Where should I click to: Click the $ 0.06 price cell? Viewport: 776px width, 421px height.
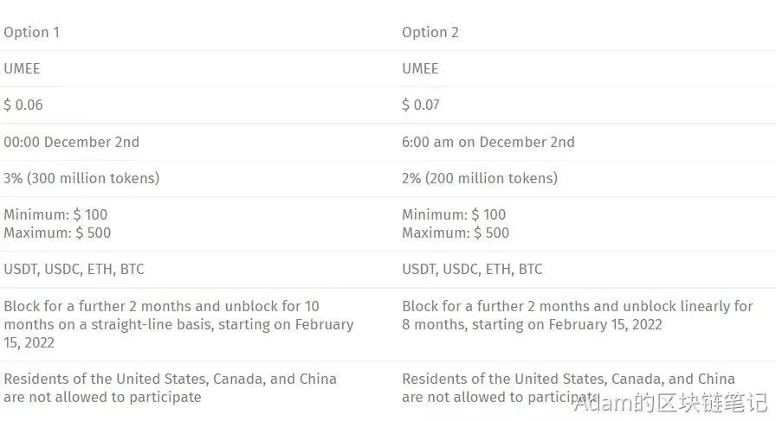(x=23, y=105)
